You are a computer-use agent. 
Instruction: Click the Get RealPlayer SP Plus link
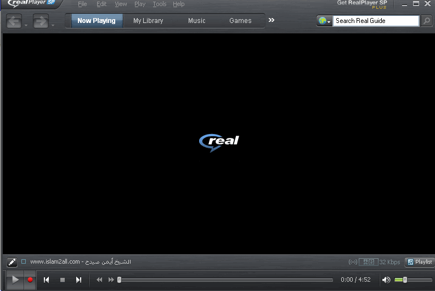[x=362, y=4]
